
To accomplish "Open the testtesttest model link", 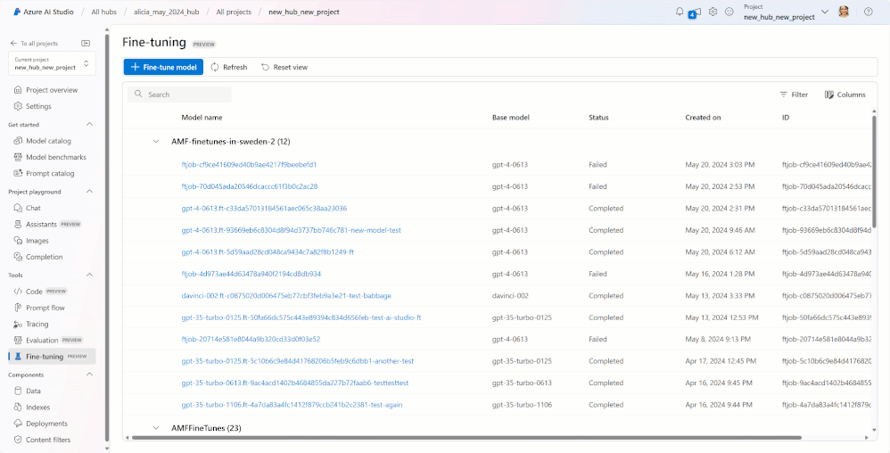I will point(294,383).
